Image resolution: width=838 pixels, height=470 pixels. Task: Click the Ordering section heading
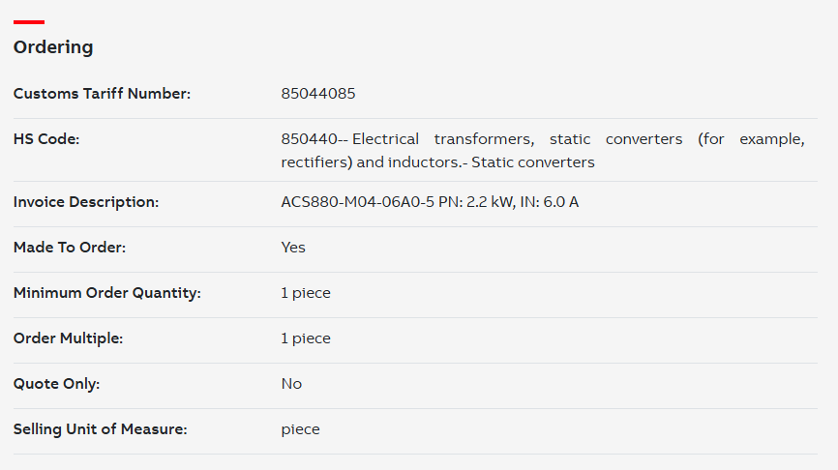[x=53, y=47]
